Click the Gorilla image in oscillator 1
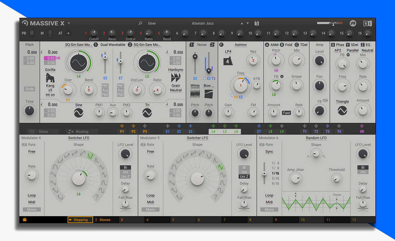 click(50, 78)
